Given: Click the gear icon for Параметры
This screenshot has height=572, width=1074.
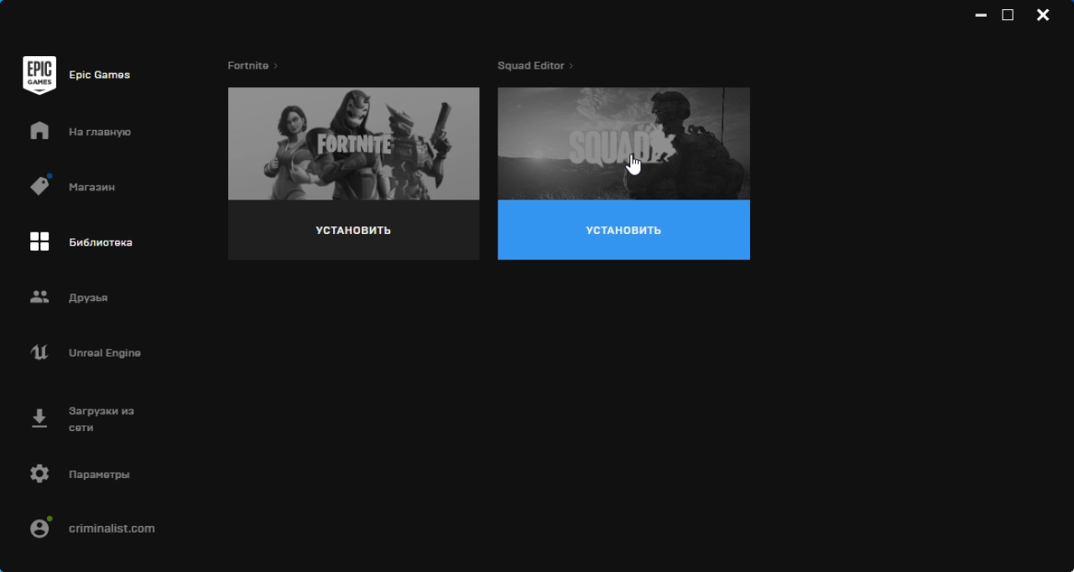Looking at the screenshot, I should tap(39, 474).
